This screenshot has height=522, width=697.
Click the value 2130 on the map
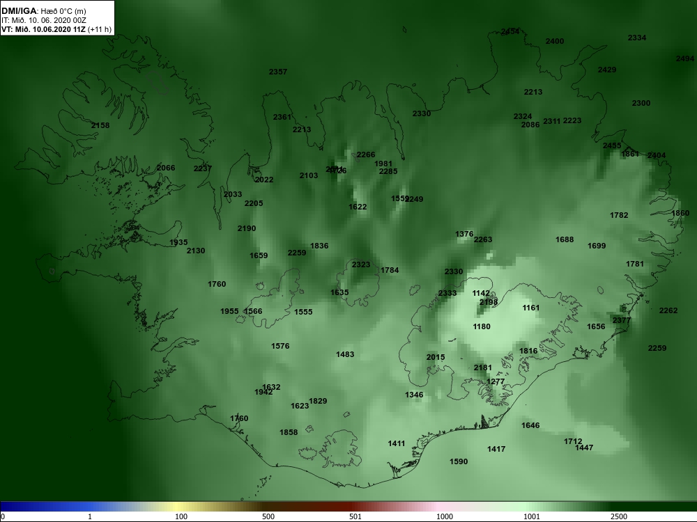tap(196, 251)
